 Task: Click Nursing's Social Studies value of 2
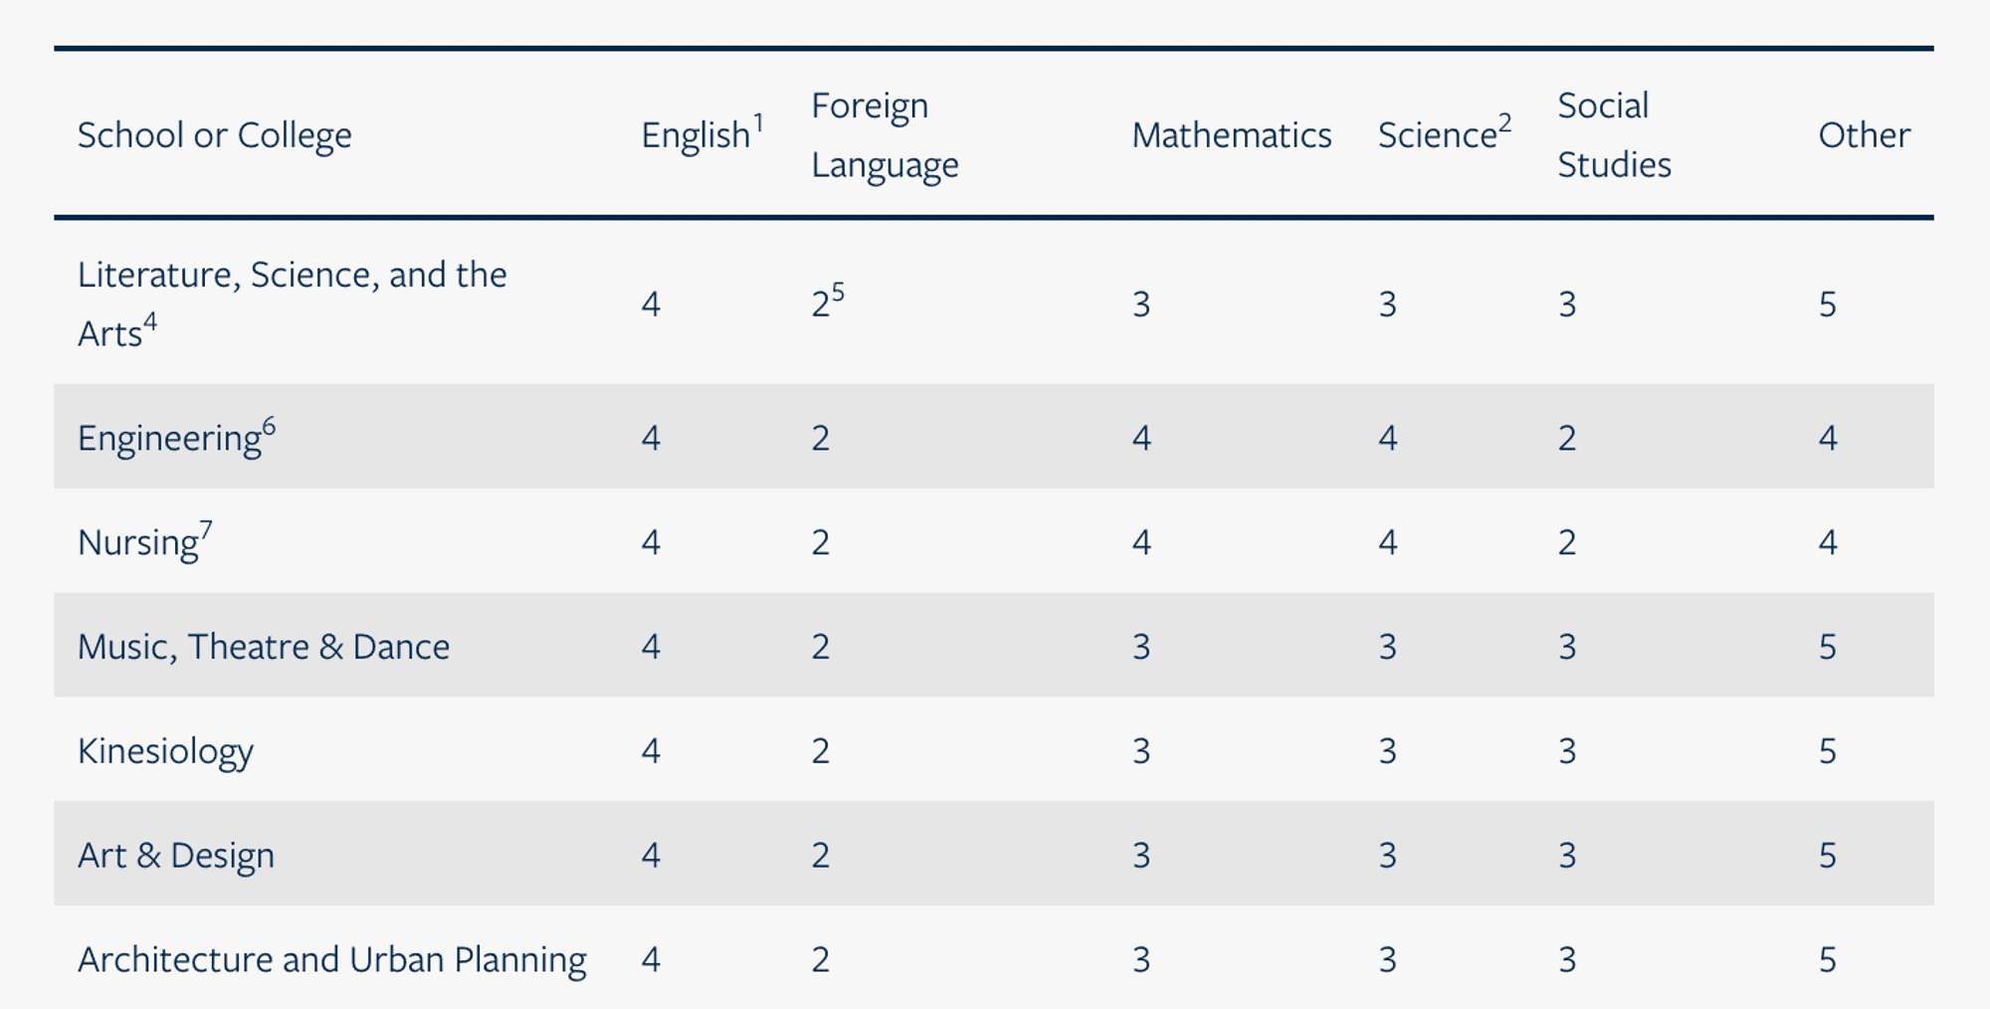point(1567,542)
